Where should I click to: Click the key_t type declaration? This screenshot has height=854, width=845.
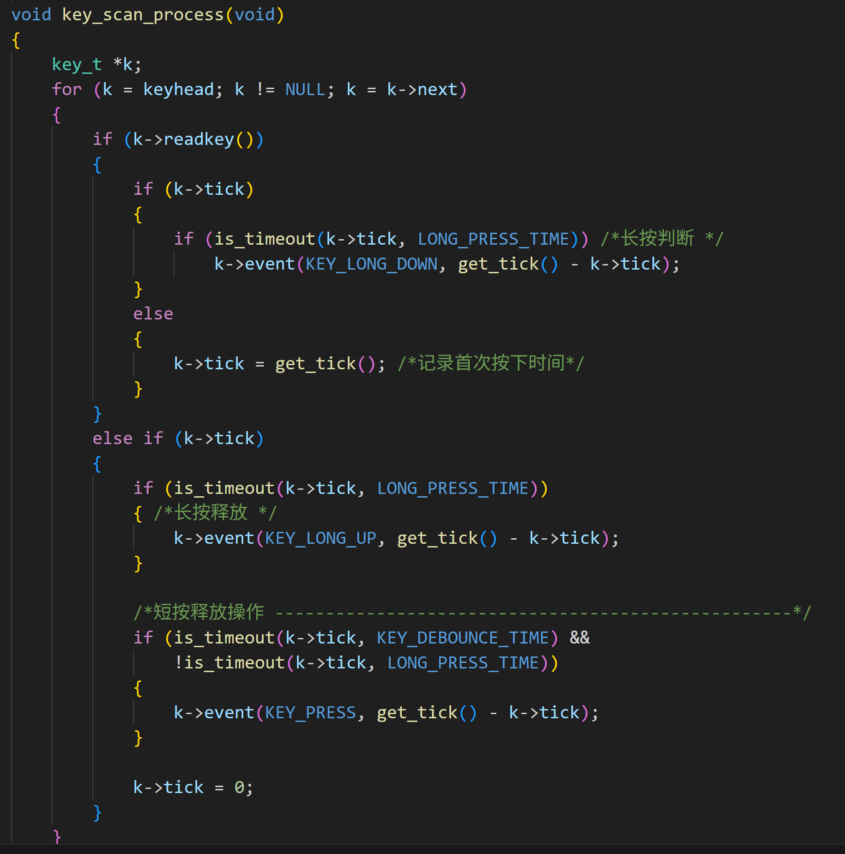pyautogui.click(x=77, y=65)
